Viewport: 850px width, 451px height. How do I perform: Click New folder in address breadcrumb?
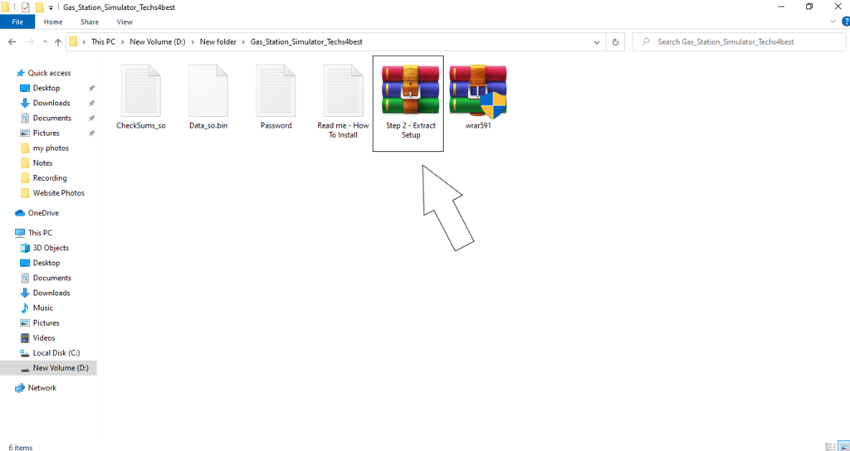[x=218, y=41]
